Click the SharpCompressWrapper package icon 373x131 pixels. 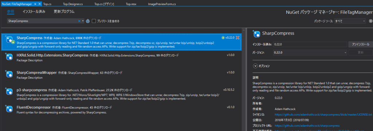point(9,74)
